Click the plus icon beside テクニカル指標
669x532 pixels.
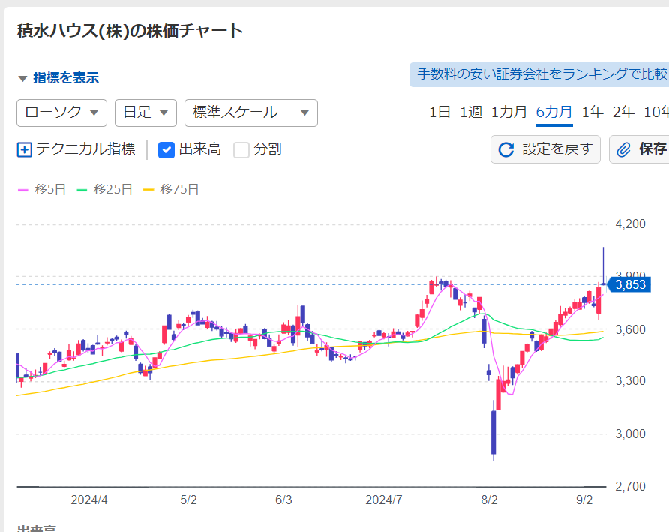24,150
